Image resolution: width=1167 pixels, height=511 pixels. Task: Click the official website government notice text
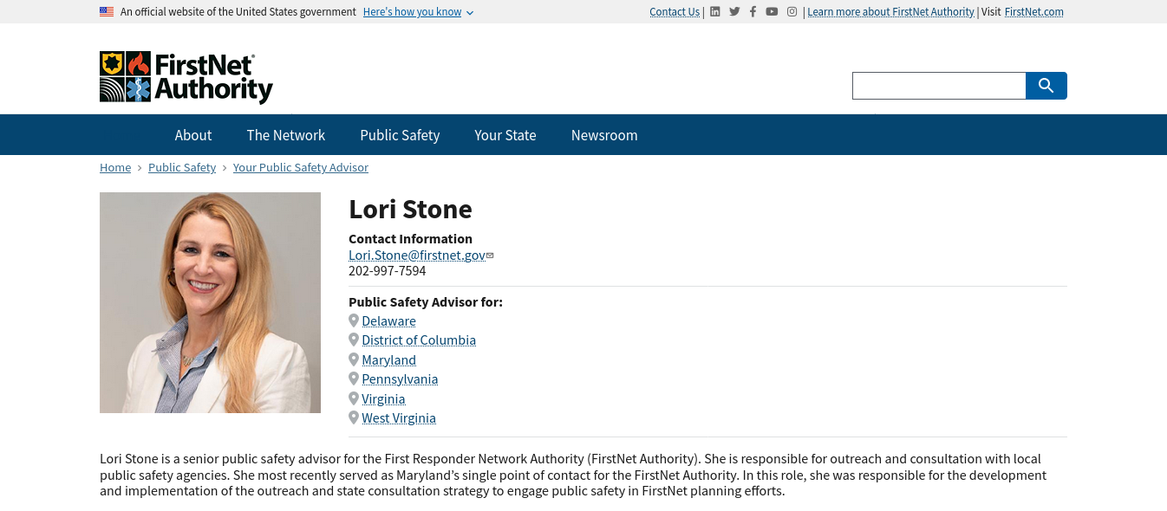point(238,12)
